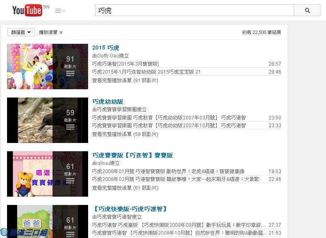Play 巧虎2015年1月巧连智幼幼版 video

pos(146,71)
